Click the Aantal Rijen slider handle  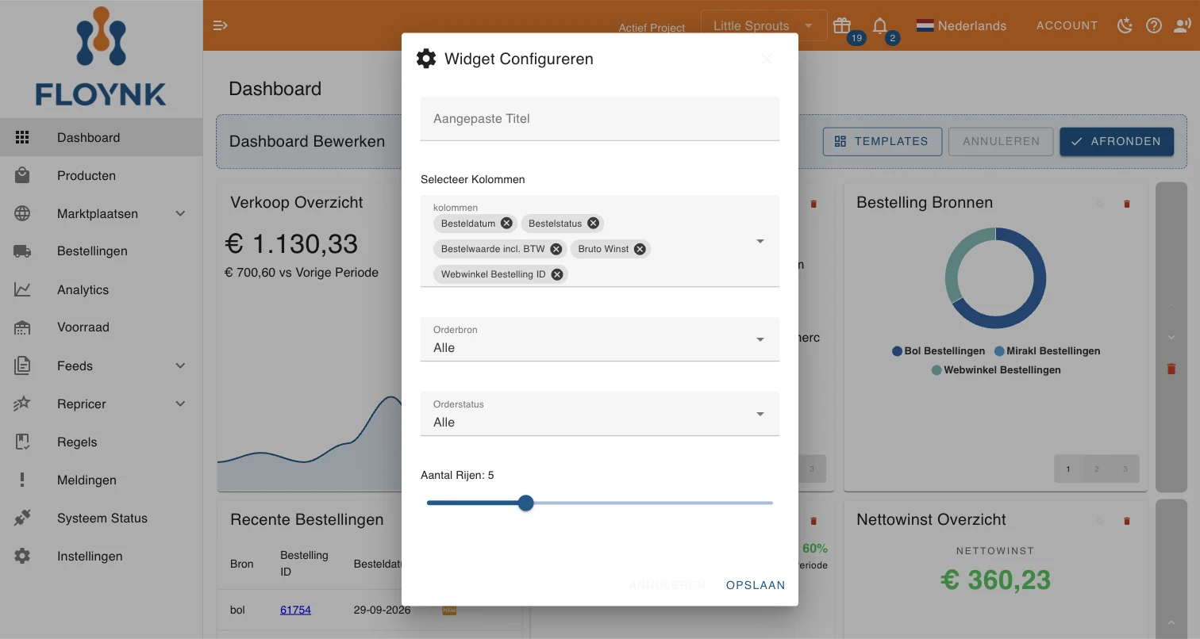pyautogui.click(x=525, y=503)
